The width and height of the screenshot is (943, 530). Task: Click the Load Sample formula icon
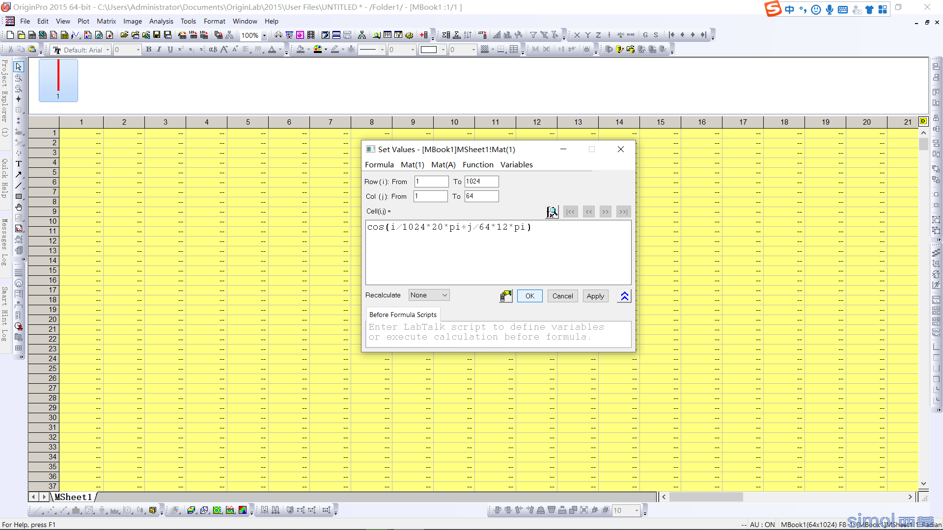click(506, 296)
